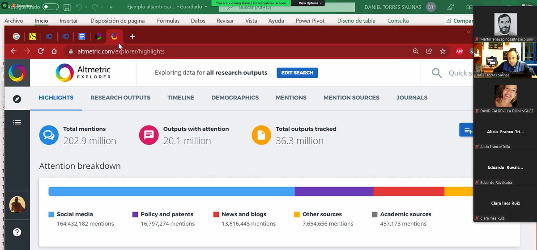Open the MENTION SOURCES tab

click(x=351, y=97)
